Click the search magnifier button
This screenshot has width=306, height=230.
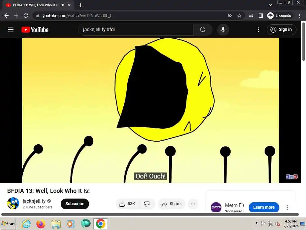[x=203, y=30]
